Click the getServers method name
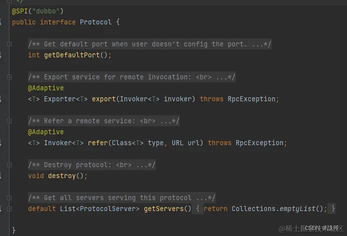 pos(164,209)
